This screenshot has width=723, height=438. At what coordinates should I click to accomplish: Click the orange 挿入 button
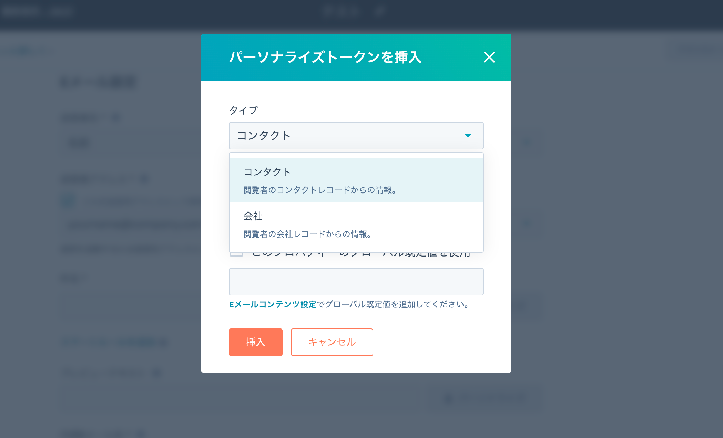(255, 342)
